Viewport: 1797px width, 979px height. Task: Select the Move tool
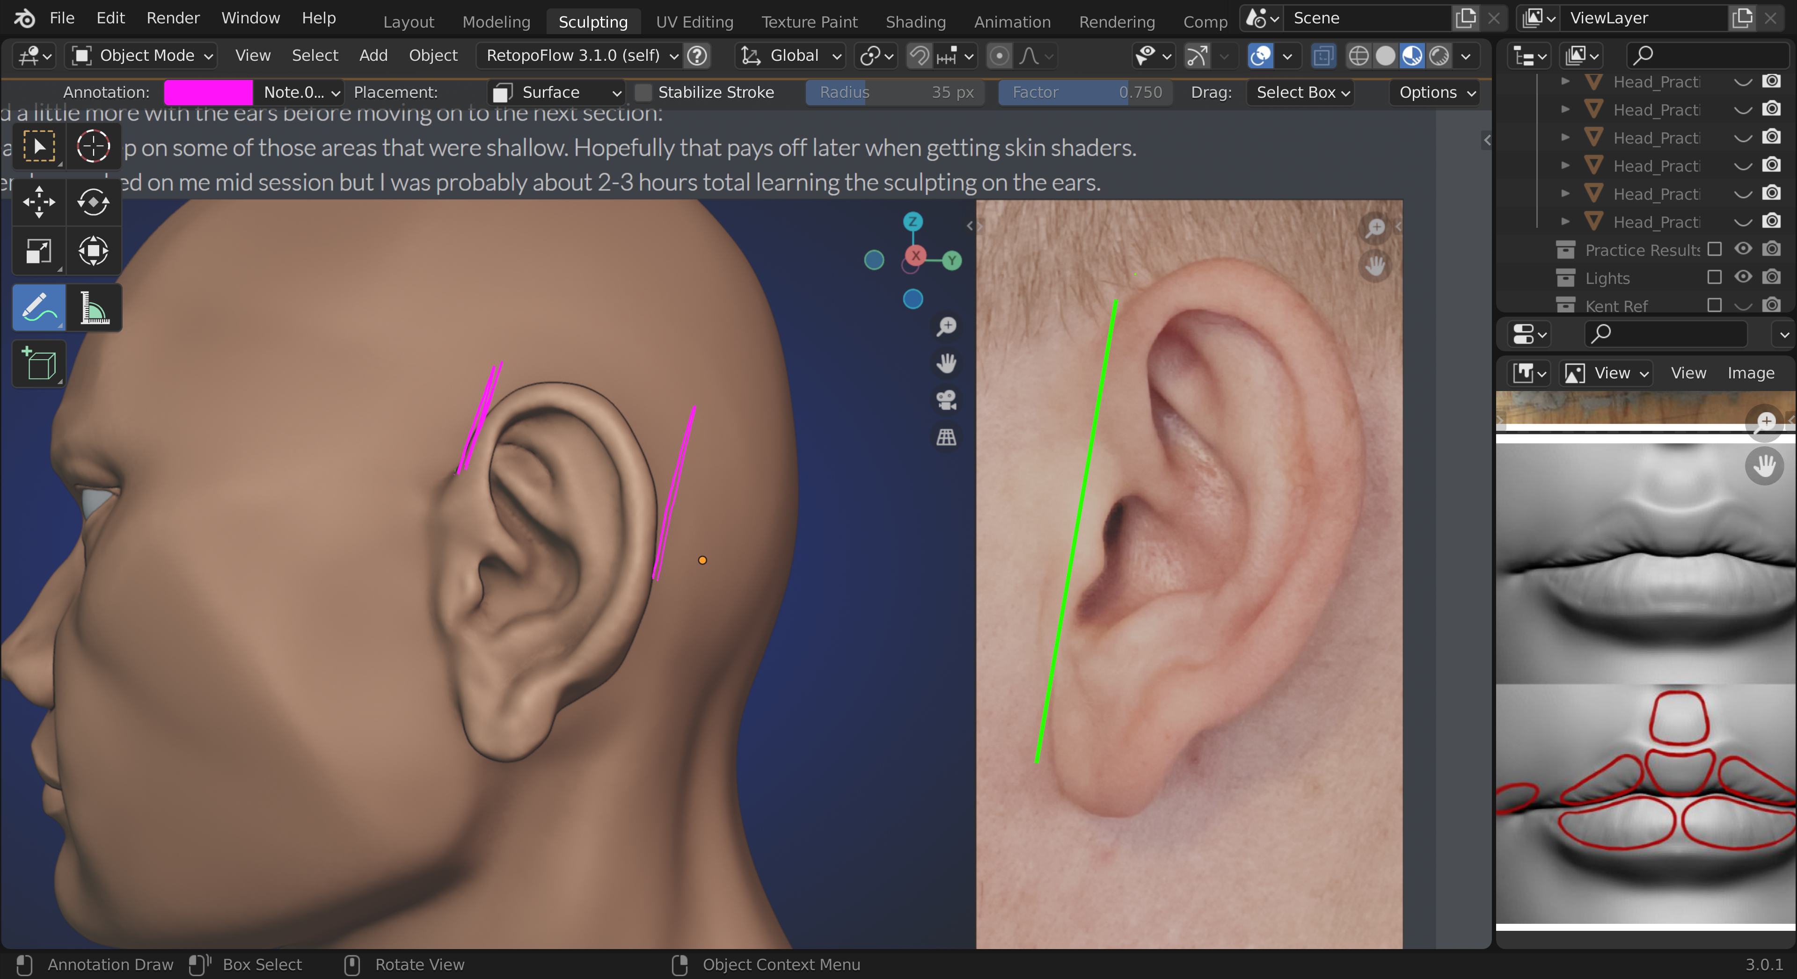(x=38, y=202)
